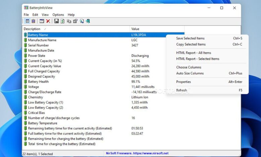Click the battery icon beside Power State
Screen dimensions: 261x157
25,56
